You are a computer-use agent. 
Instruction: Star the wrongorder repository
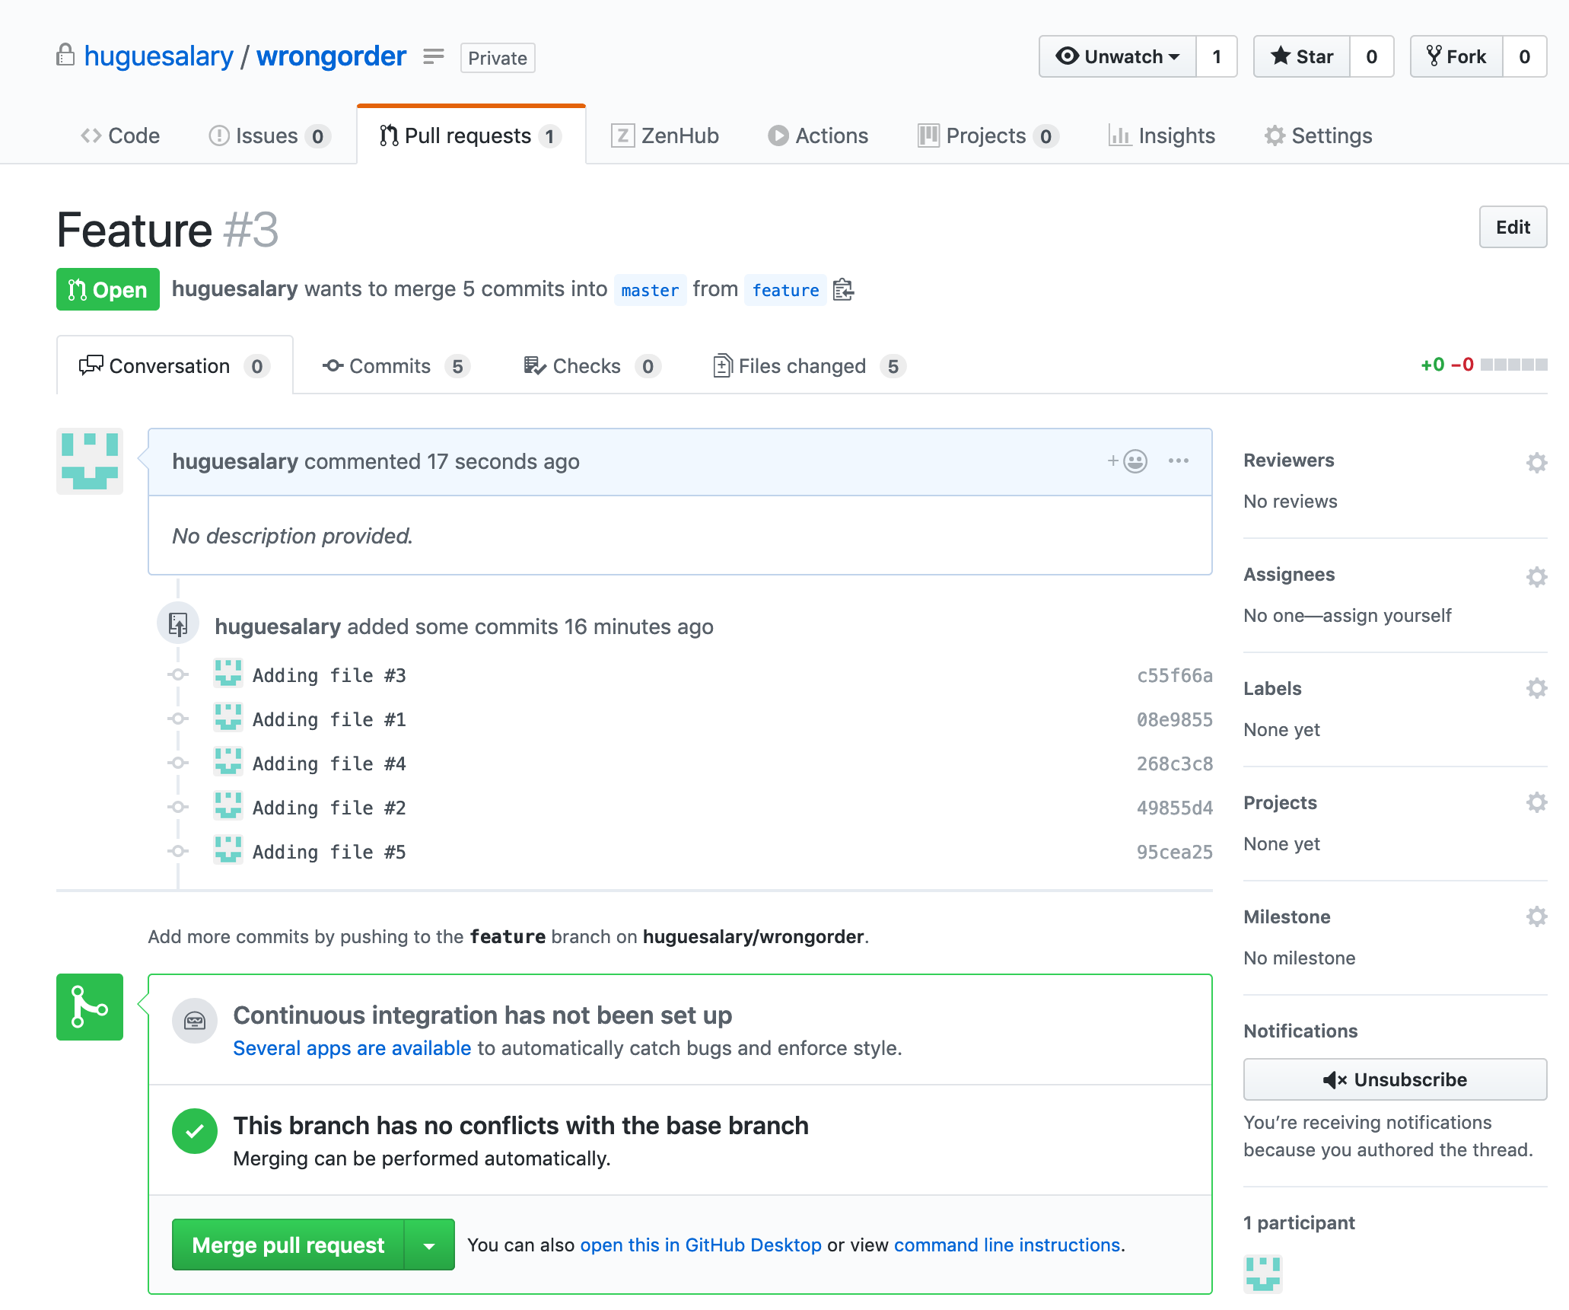coord(1302,56)
